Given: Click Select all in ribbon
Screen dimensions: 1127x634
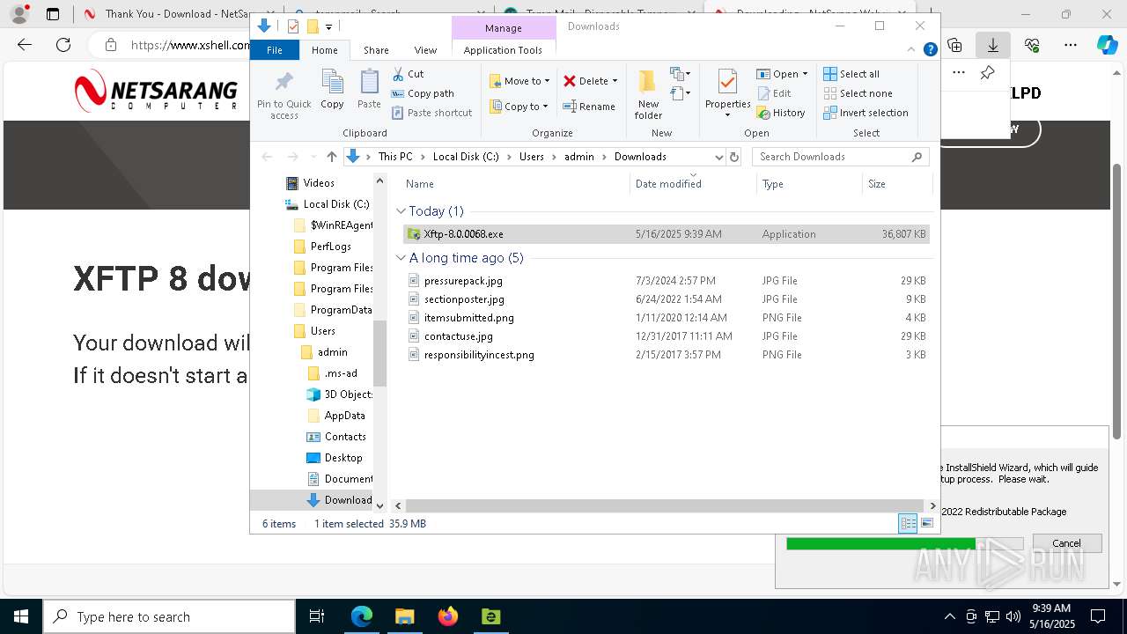Looking at the screenshot, I should [851, 74].
